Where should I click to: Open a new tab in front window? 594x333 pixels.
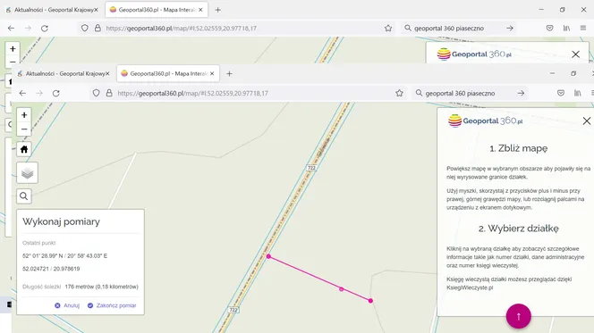pos(229,74)
